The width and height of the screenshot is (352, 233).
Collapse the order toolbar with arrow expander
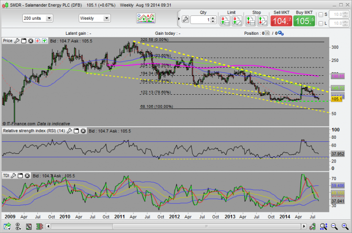click(178, 18)
